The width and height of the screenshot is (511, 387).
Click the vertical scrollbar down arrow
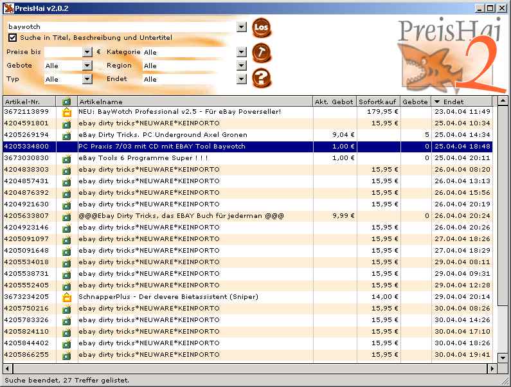click(x=503, y=358)
